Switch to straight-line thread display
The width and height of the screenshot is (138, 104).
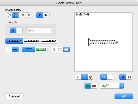(9, 50)
